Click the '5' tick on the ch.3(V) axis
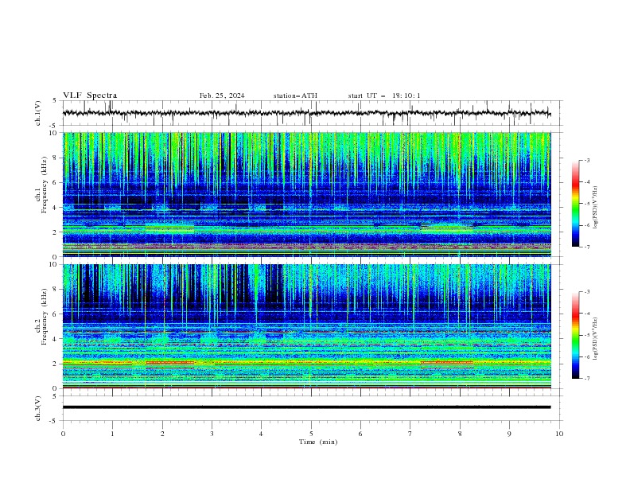The width and height of the screenshot is (630, 487). [55, 396]
